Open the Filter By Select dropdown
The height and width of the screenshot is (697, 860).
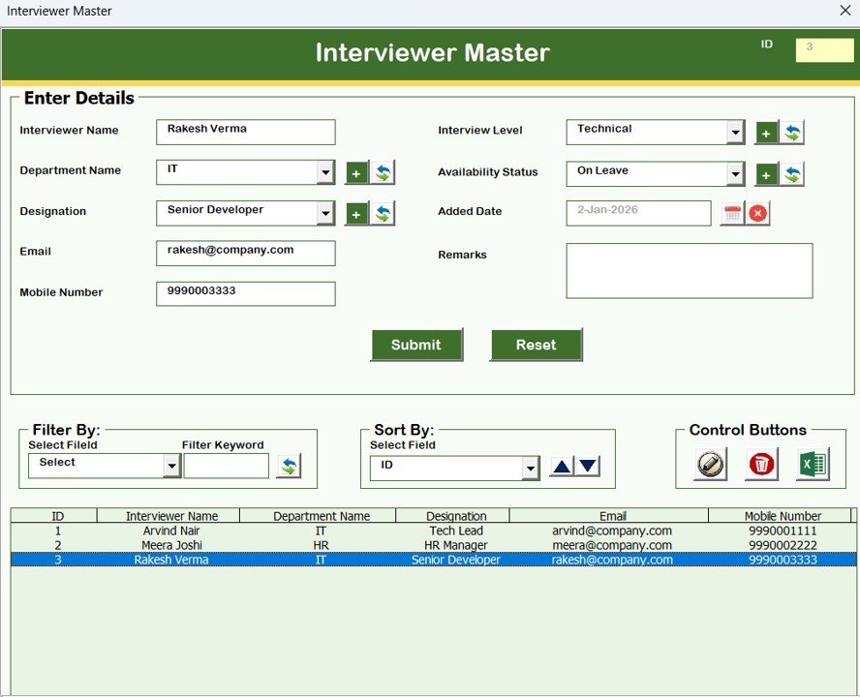pos(171,465)
